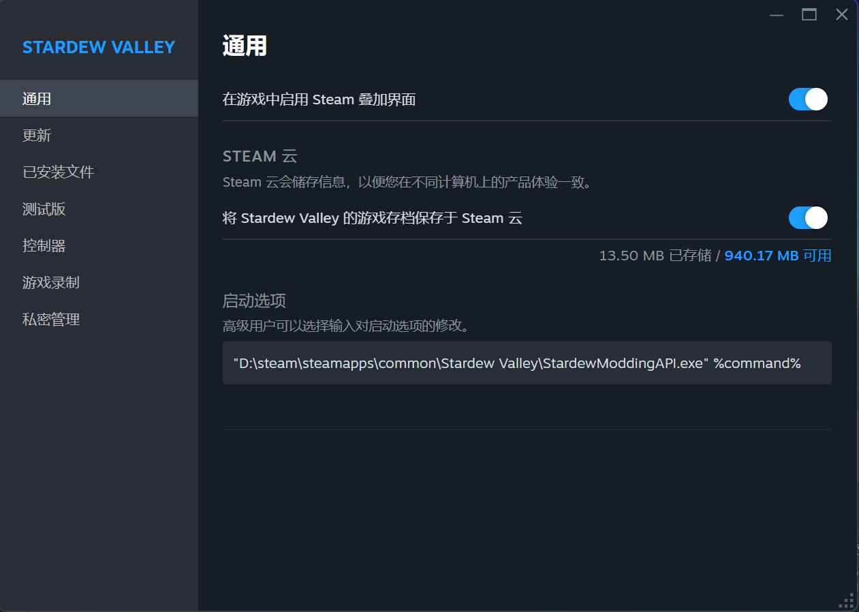This screenshot has width=859, height=612.
Task: Maximize the properties window
Action: point(809,14)
